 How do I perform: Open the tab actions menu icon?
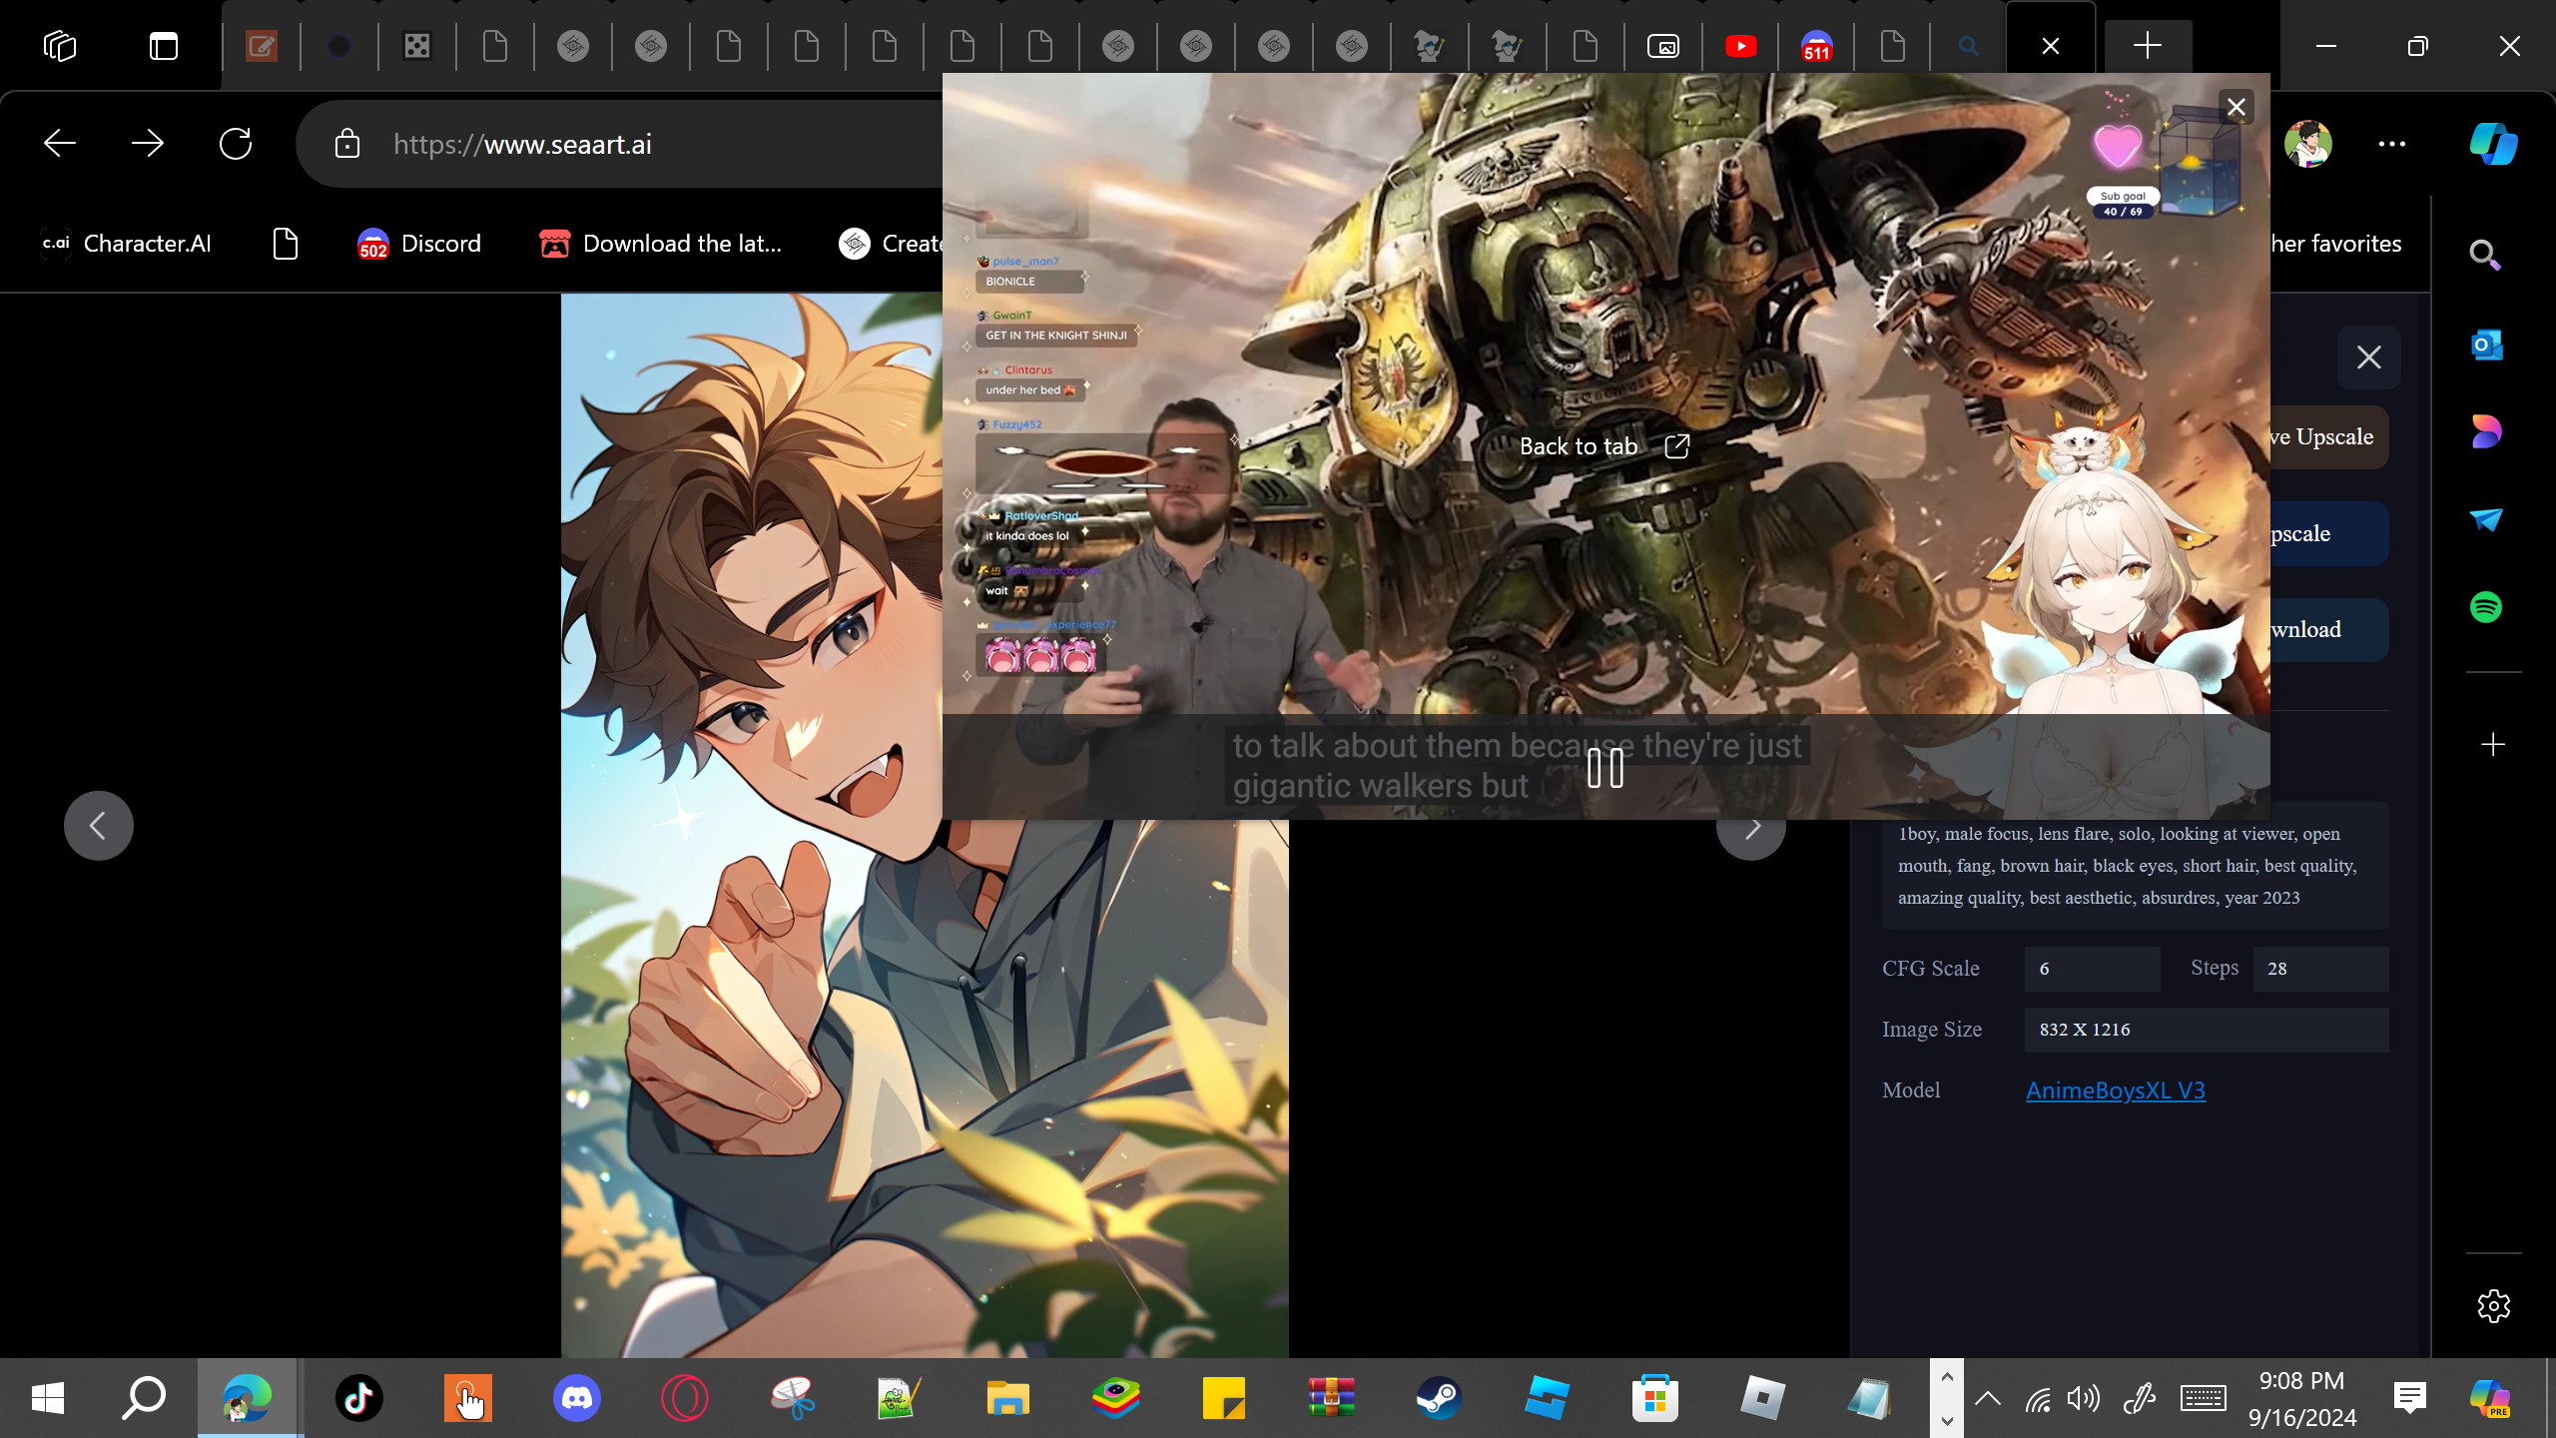coord(164,46)
